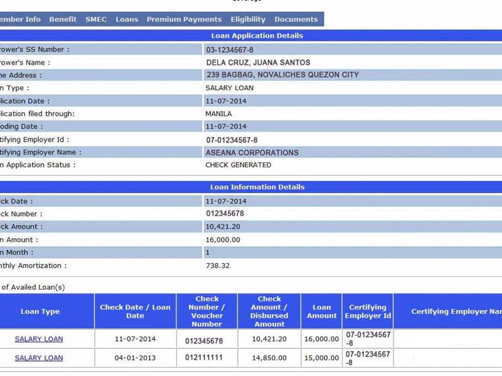Image resolution: width=502 pixels, height=376 pixels.
Task: Select SS number 03-1234567-8
Action: click(x=230, y=50)
